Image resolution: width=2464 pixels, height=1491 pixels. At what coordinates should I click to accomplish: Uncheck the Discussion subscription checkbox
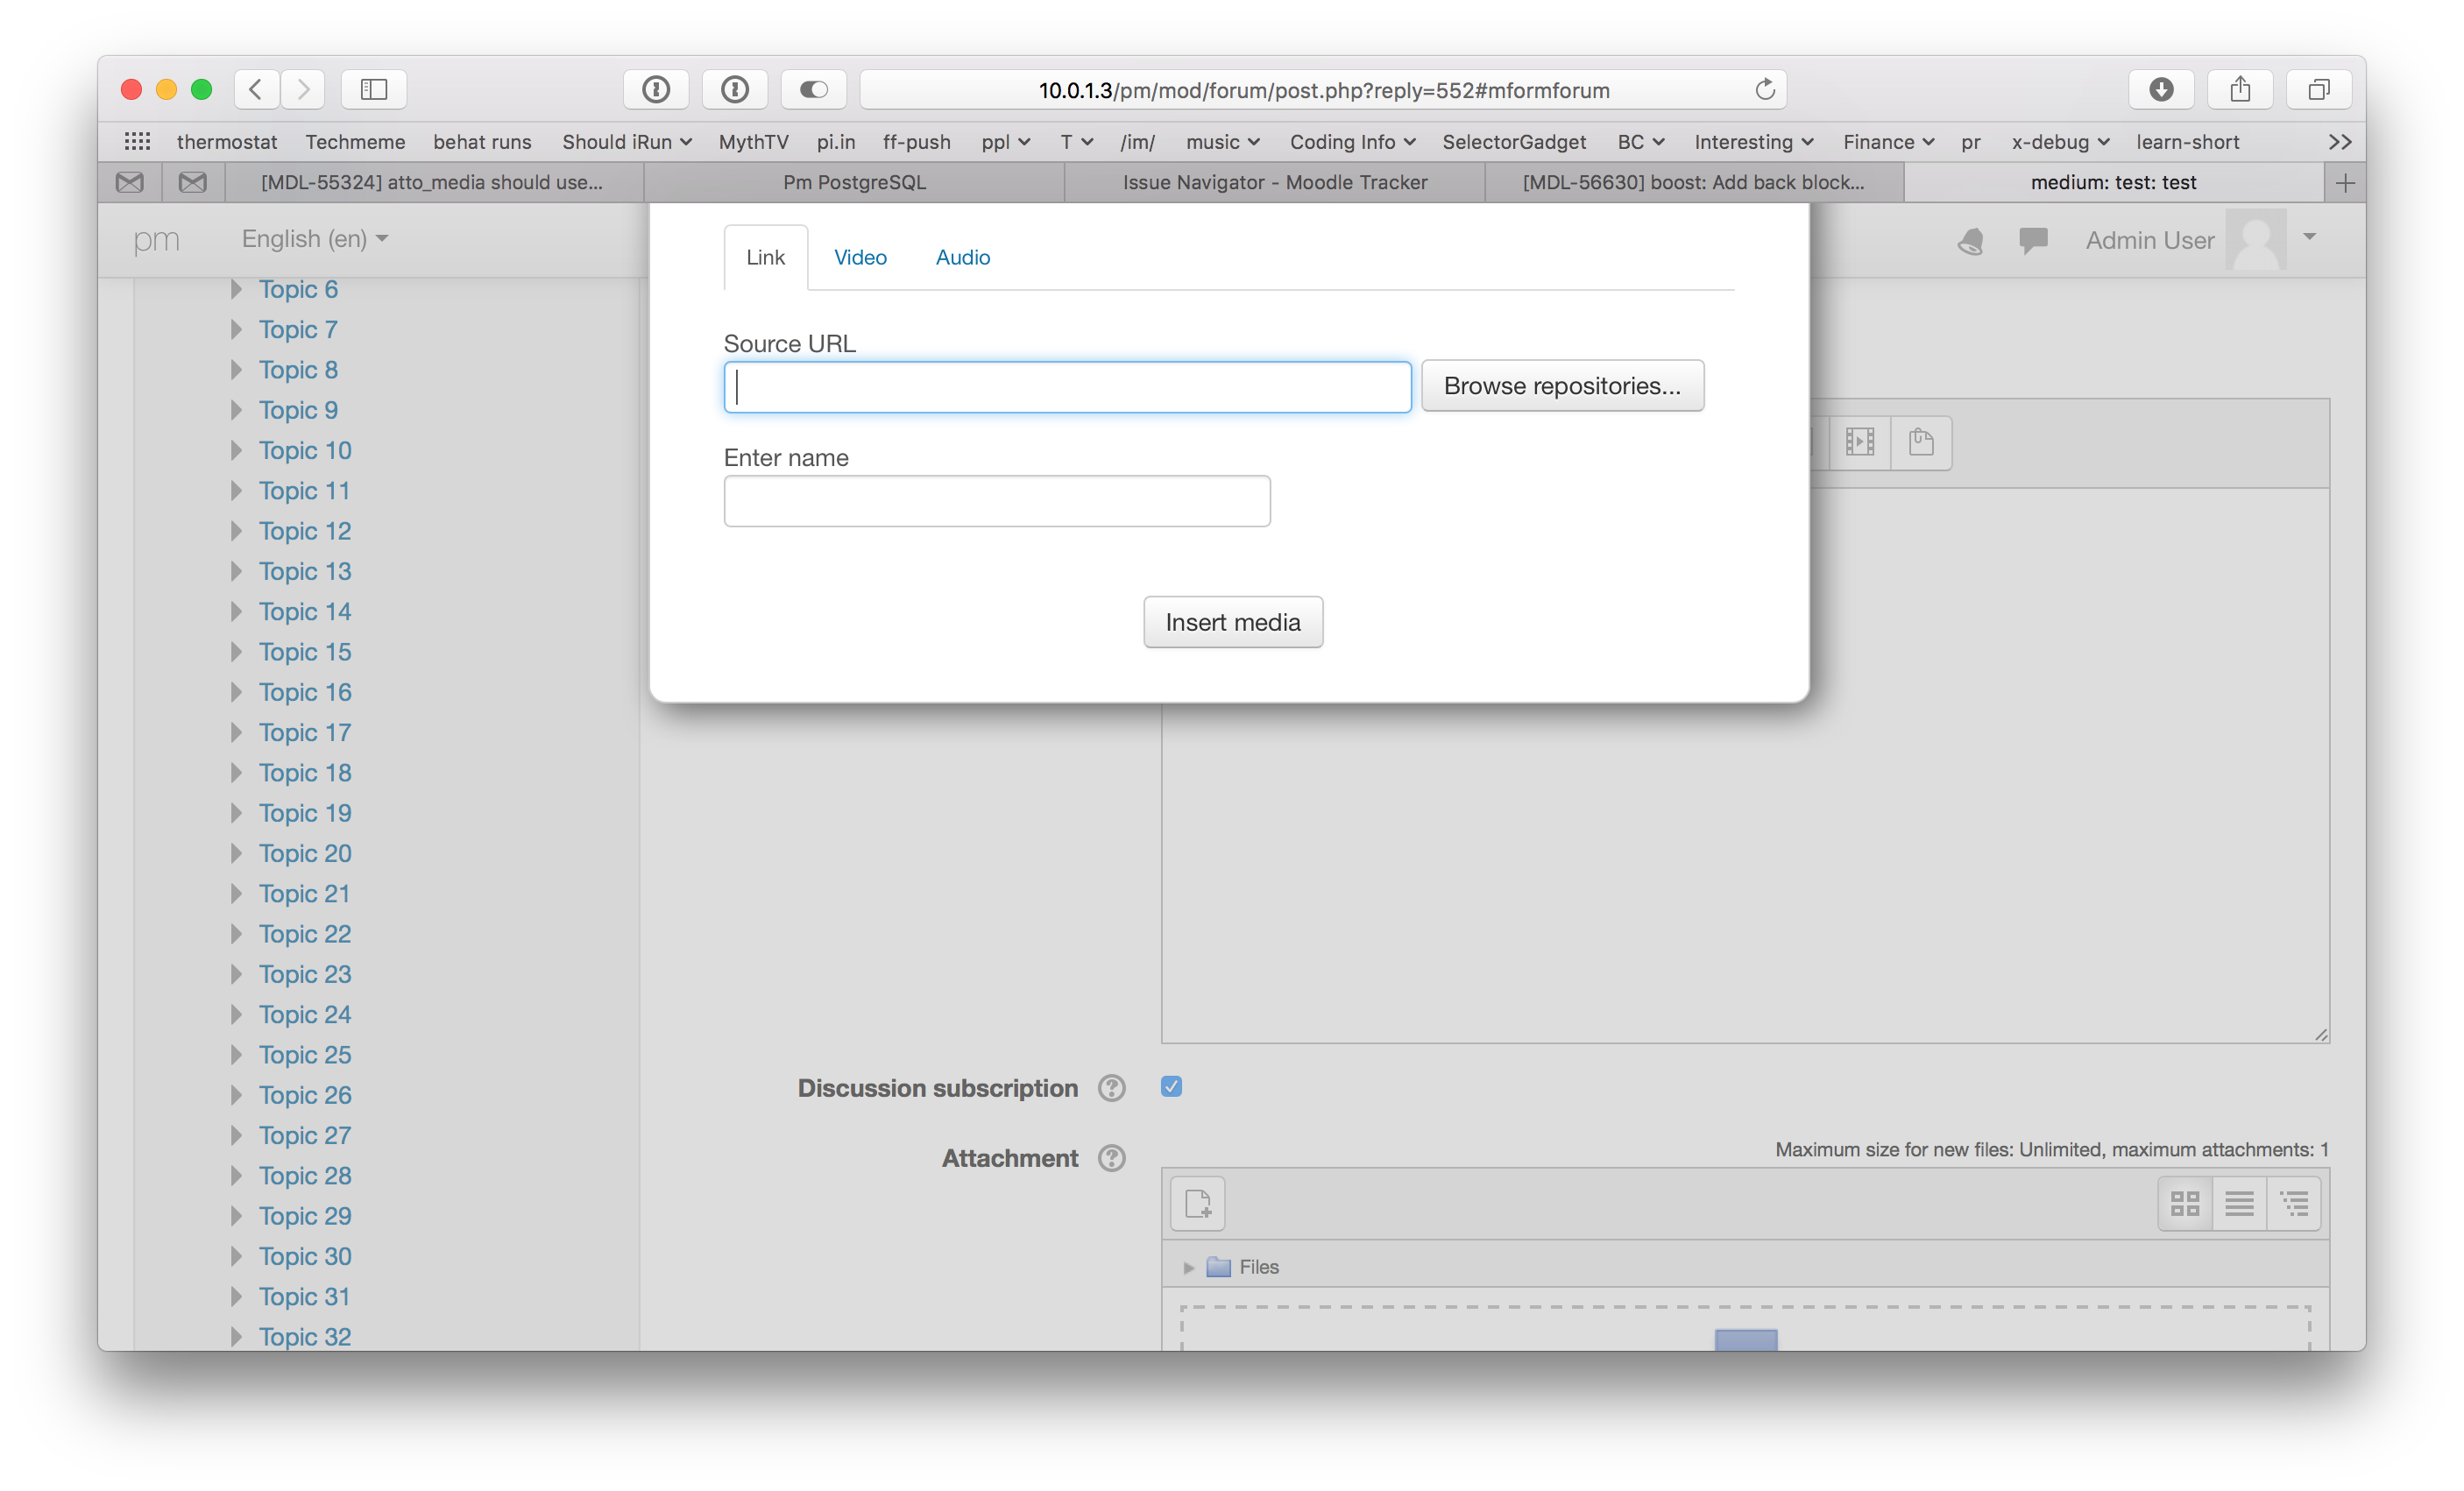tap(1172, 1086)
